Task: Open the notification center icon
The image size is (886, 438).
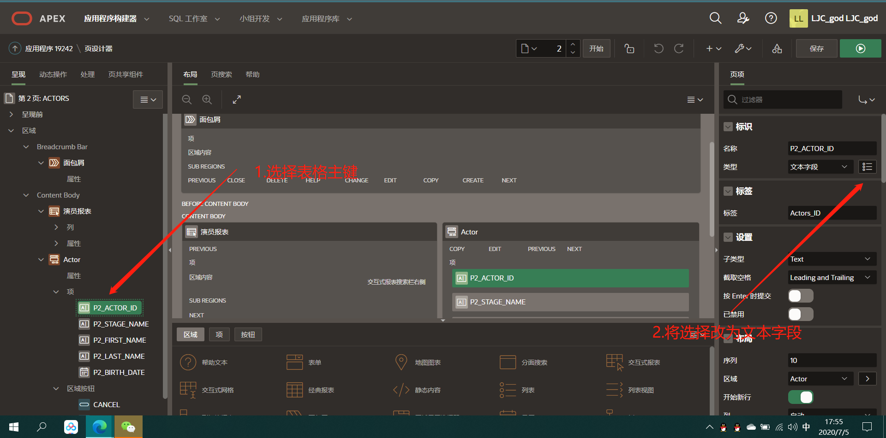Action: point(867,427)
